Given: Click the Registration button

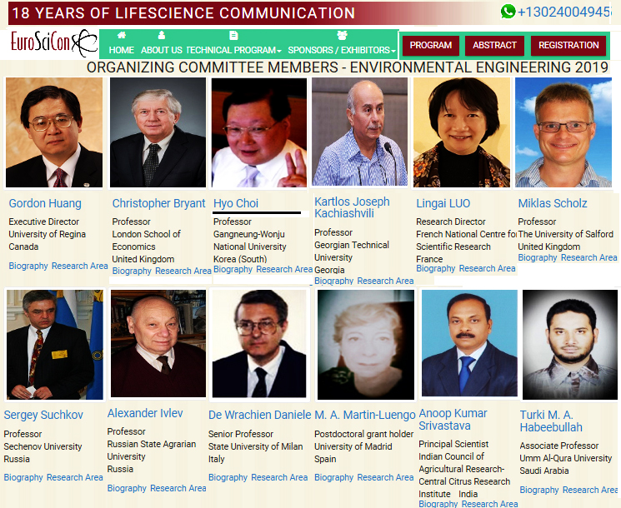Looking at the screenshot, I should point(568,45).
